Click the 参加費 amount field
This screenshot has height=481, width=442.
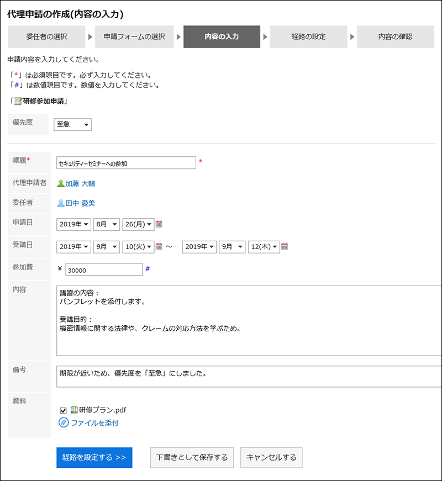(104, 269)
